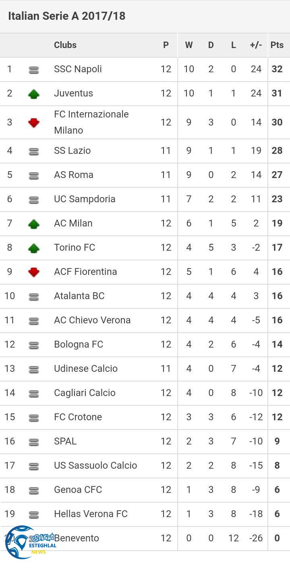Open the AS Roma club link
290x568 pixels.
point(74,175)
